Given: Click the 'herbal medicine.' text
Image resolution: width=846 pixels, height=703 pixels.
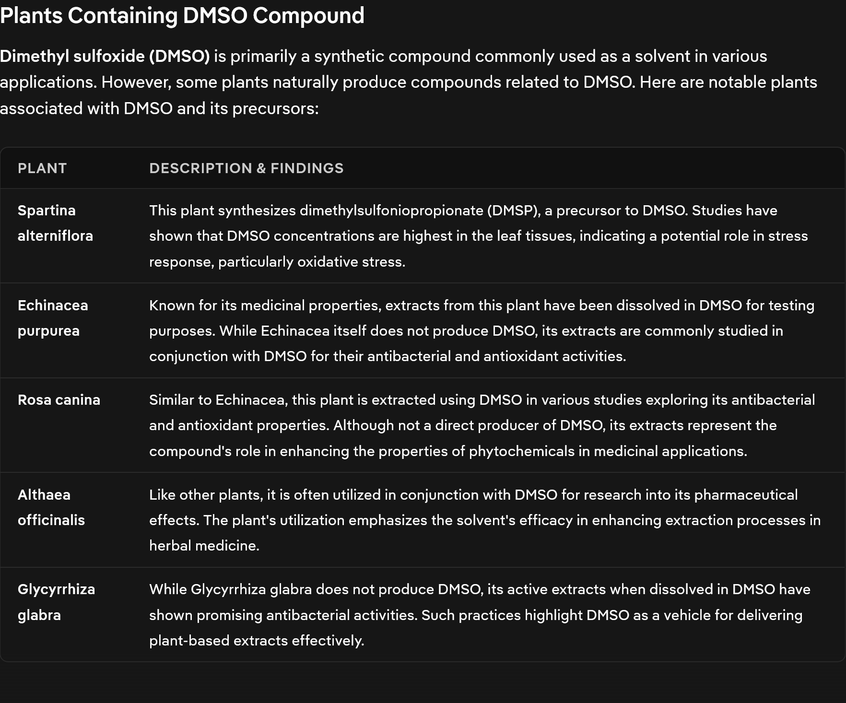Looking at the screenshot, I should [204, 546].
